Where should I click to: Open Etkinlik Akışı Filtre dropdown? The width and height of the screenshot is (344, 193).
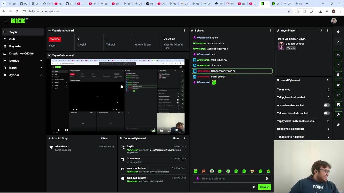tap(104, 138)
